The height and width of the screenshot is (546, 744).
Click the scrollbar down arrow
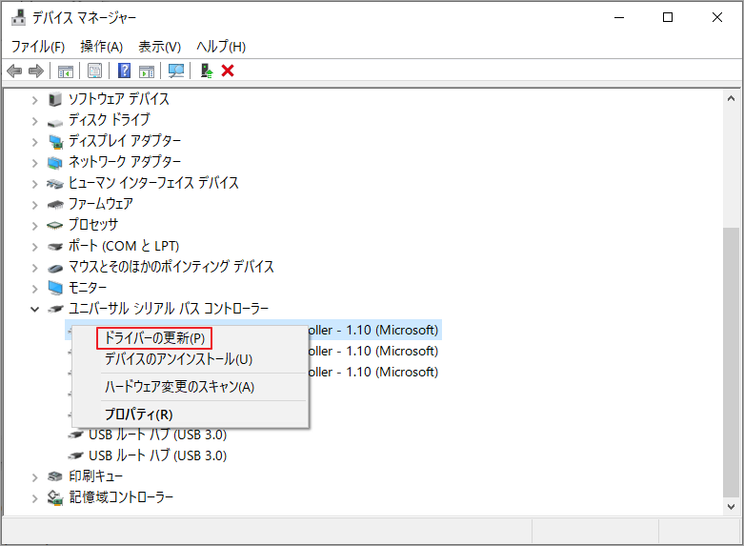click(731, 507)
